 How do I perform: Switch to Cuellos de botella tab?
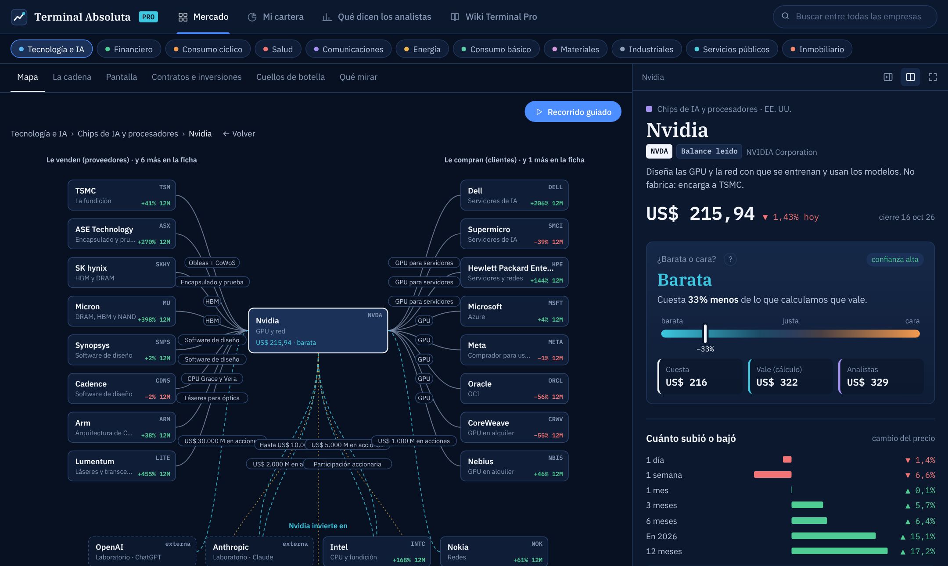click(x=291, y=77)
